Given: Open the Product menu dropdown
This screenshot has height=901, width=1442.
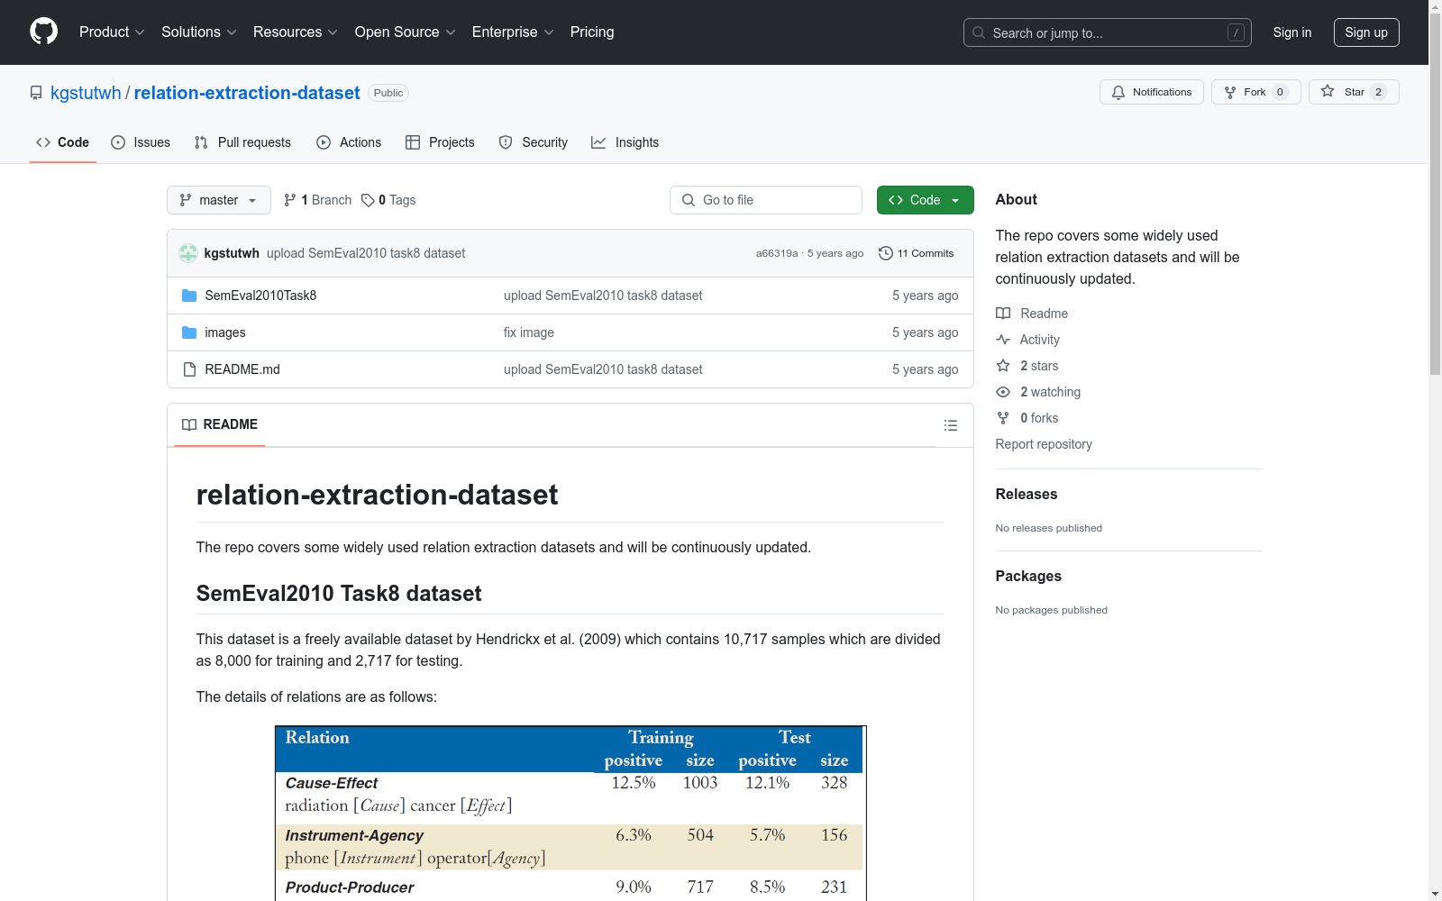Looking at the screenshot, I should pyautogui.click(x=112, y=32).
